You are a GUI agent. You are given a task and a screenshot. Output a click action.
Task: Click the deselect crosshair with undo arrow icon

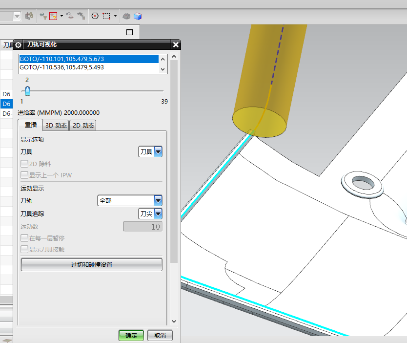click(x=70, y=16)
